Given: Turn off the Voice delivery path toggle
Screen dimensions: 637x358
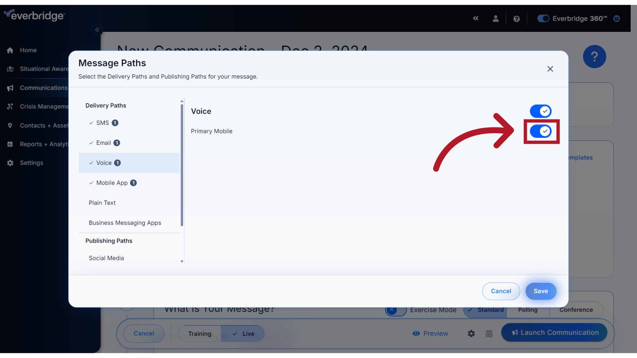Looking at the screenshot, I should (x=540, y=111).
